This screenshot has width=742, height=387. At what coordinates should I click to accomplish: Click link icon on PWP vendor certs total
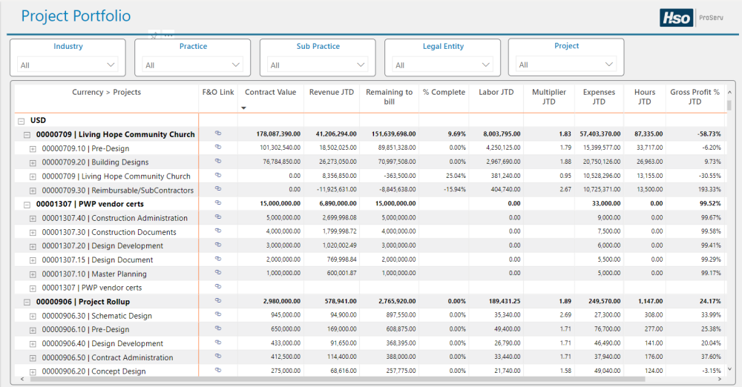[218, 204]
